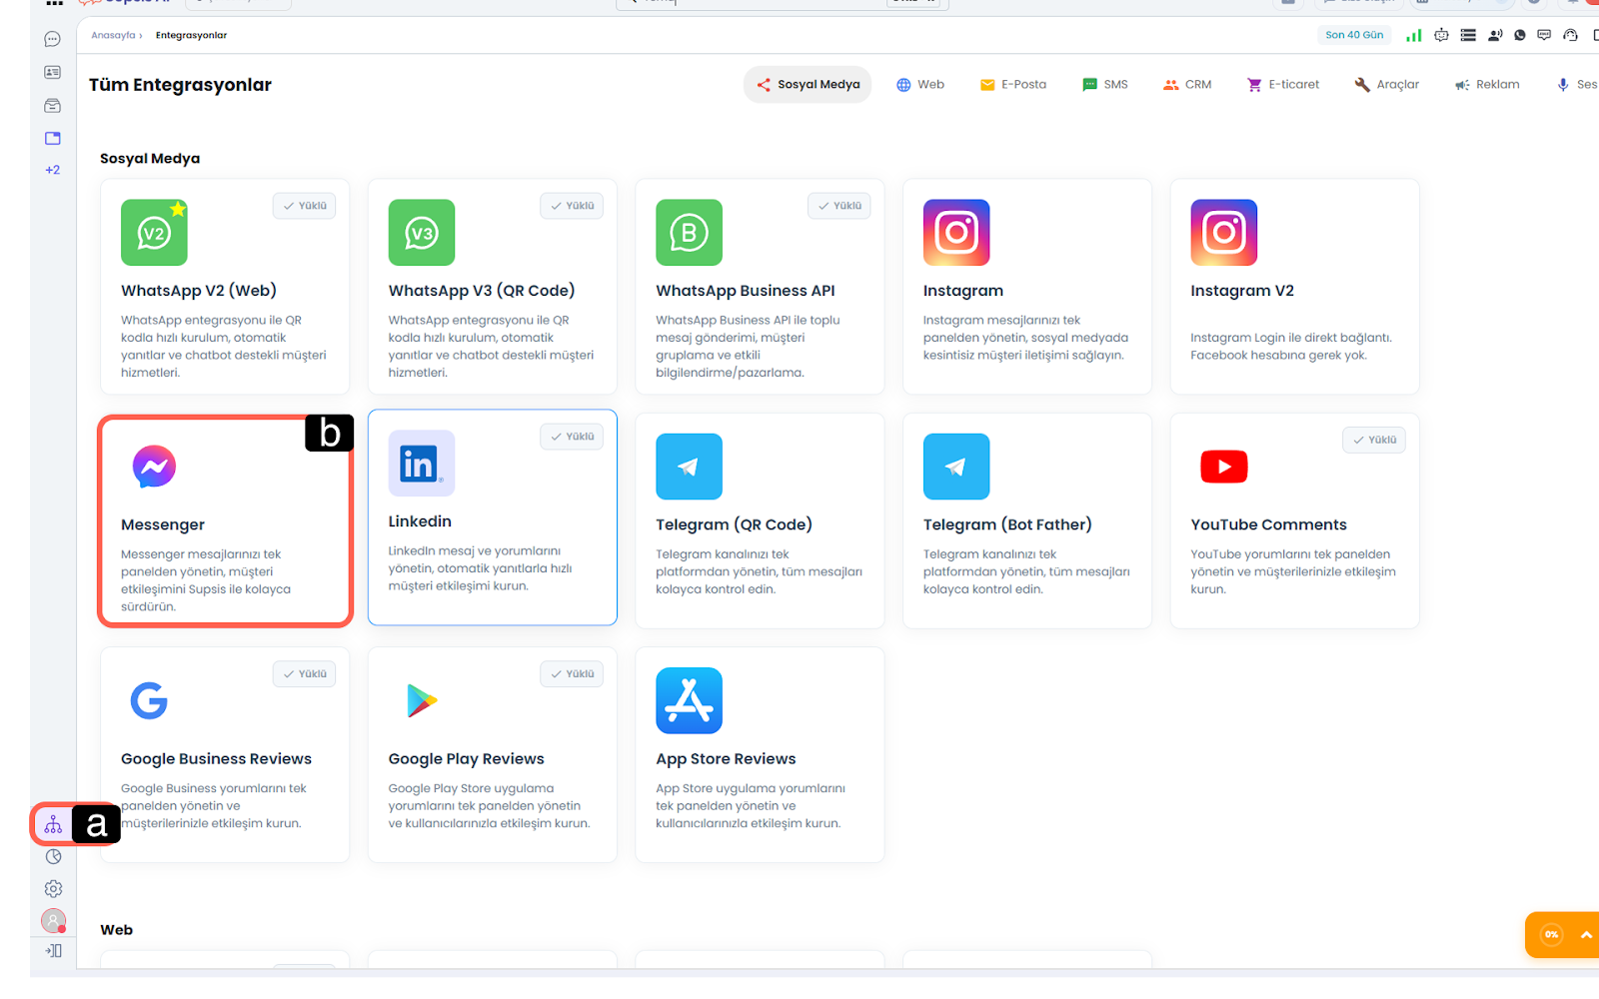Expand the +2 more sidebar items
1599x999 pixels.
[53, 170]
